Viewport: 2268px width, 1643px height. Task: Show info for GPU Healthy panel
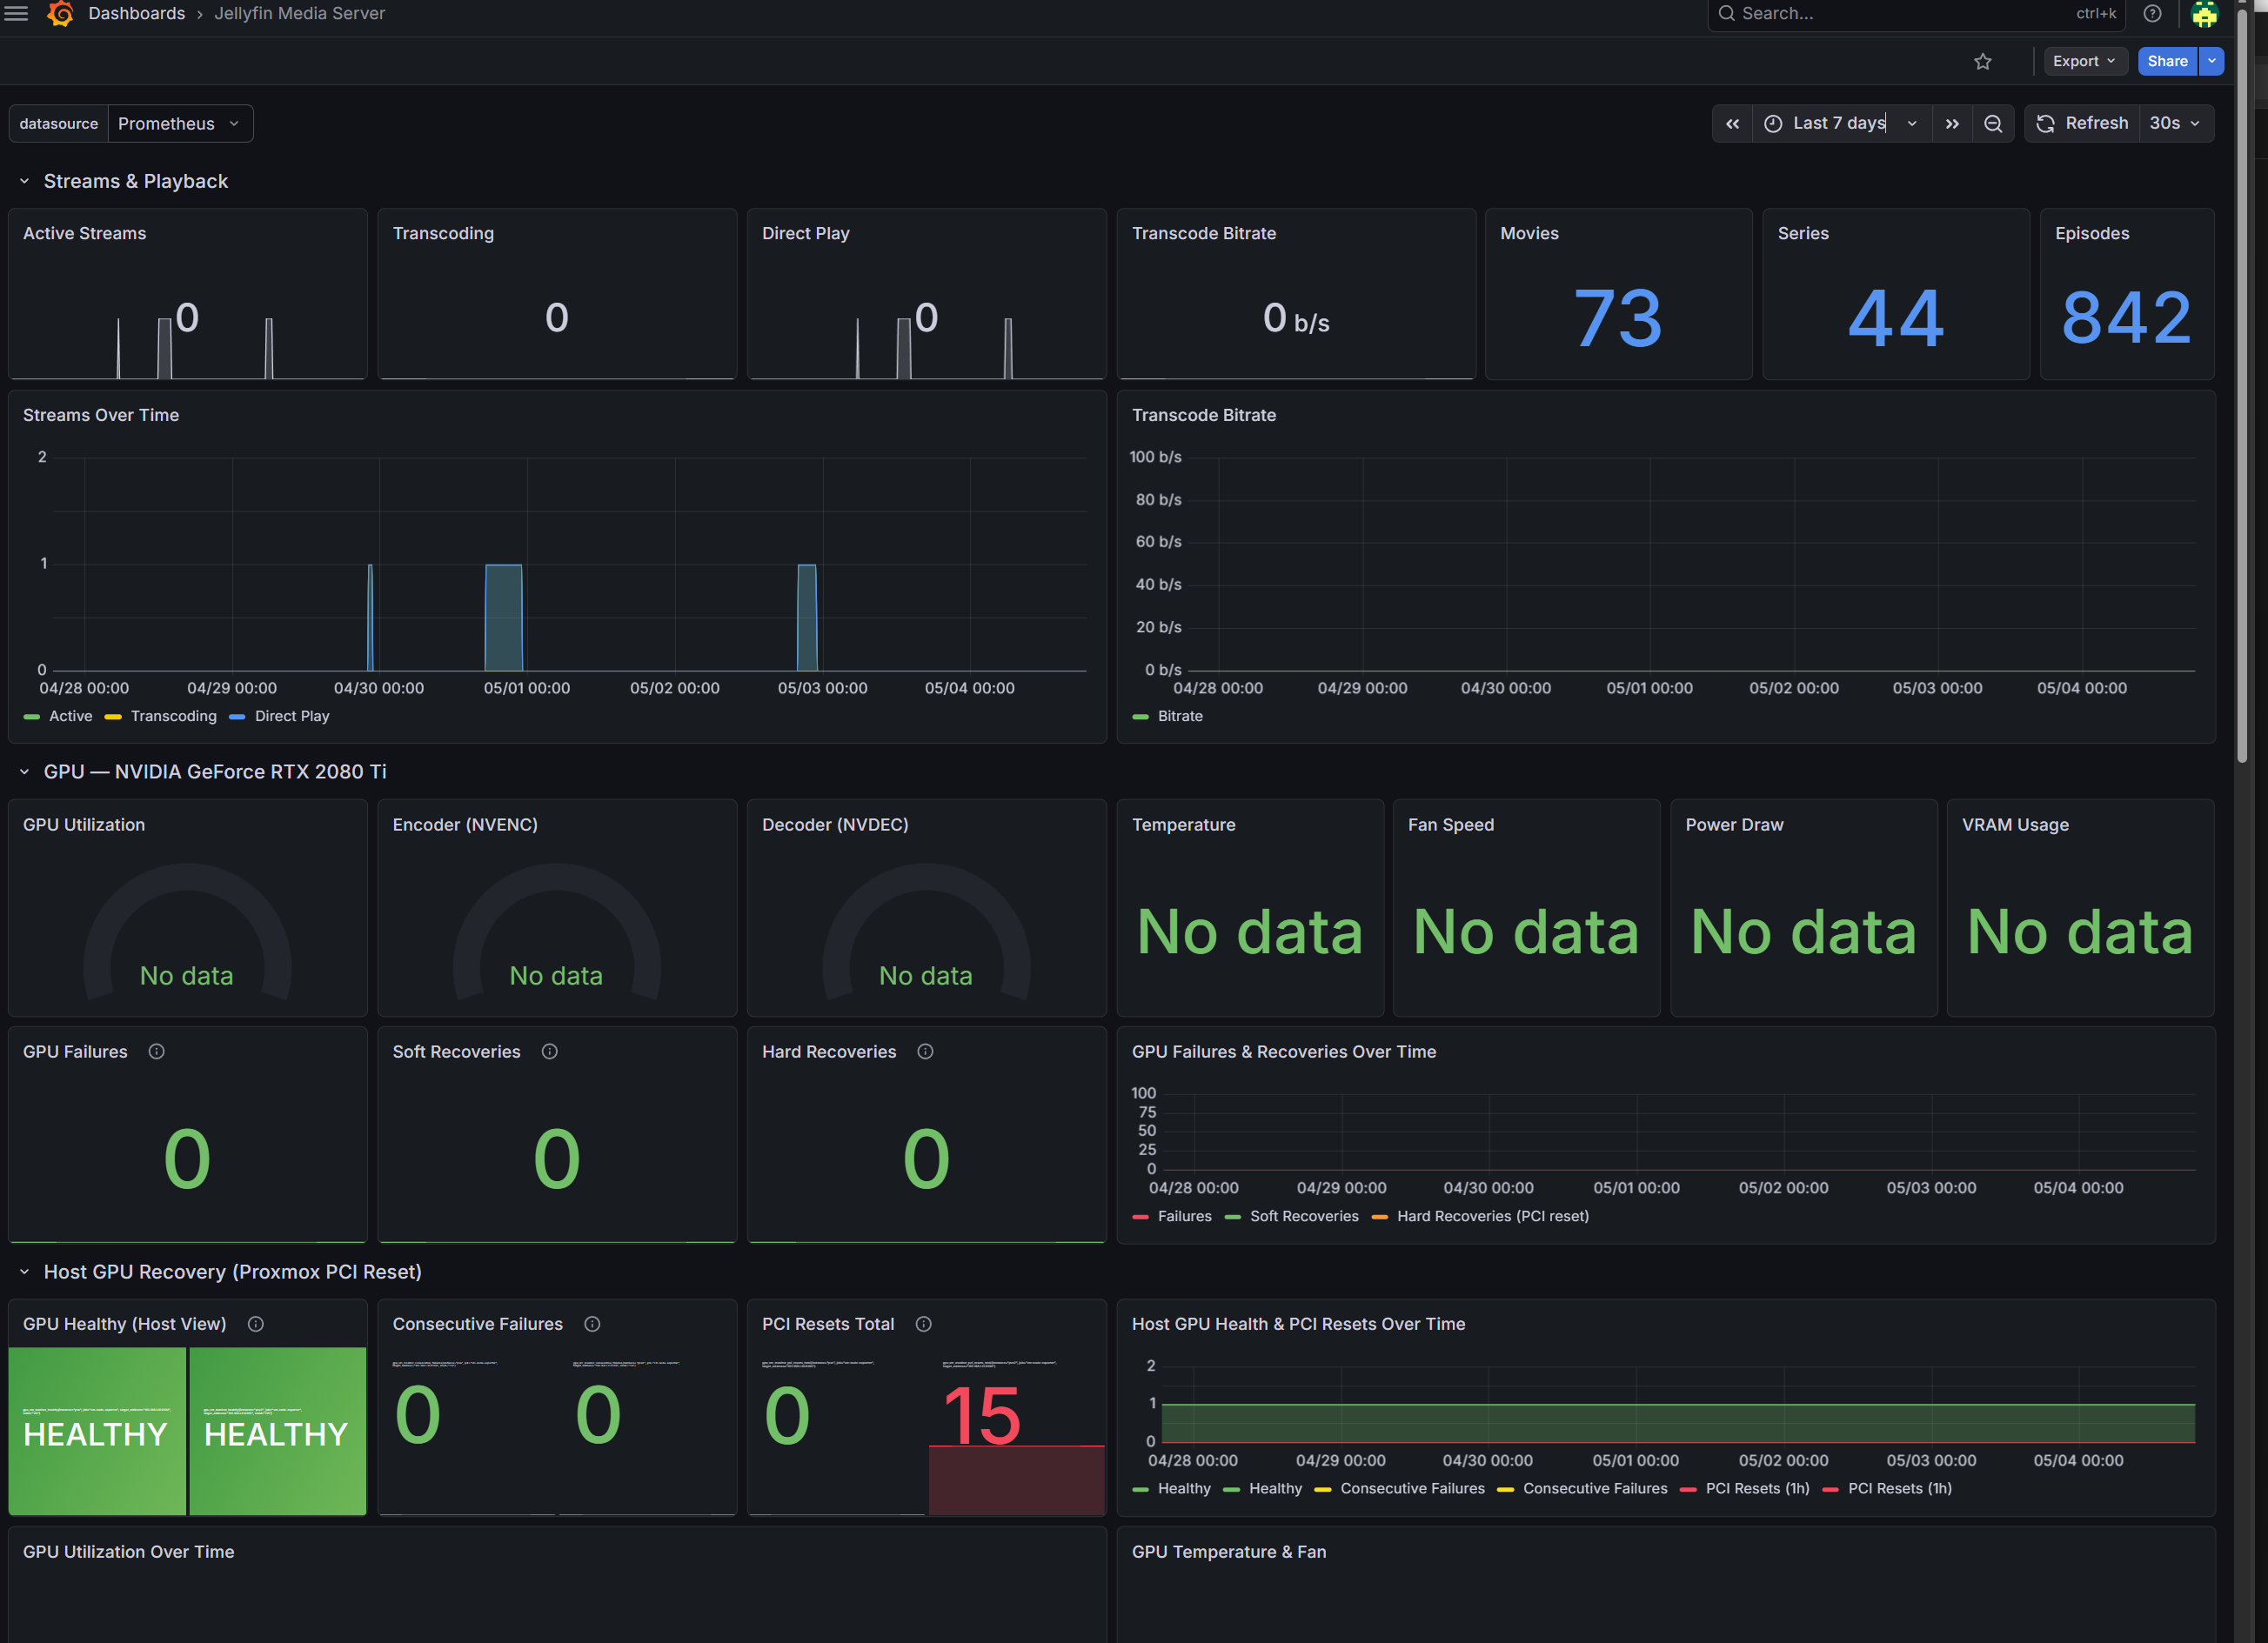coord(255,1324)
